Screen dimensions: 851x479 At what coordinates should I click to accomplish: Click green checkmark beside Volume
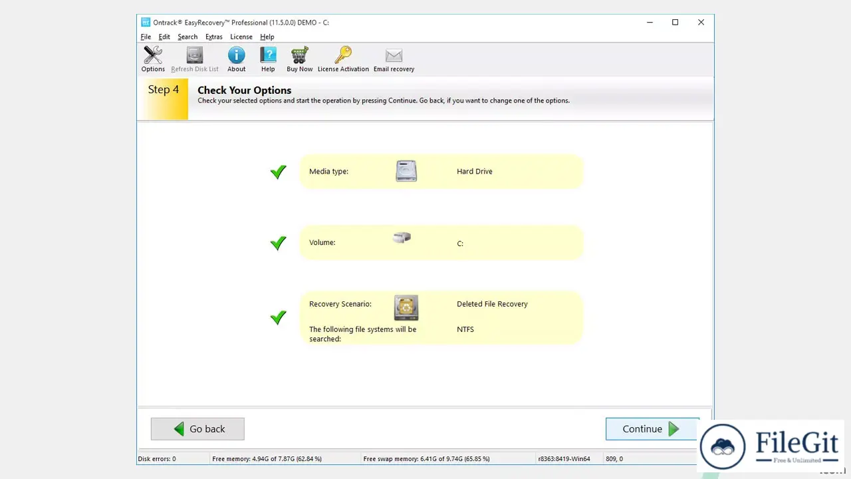coord(279,243)
